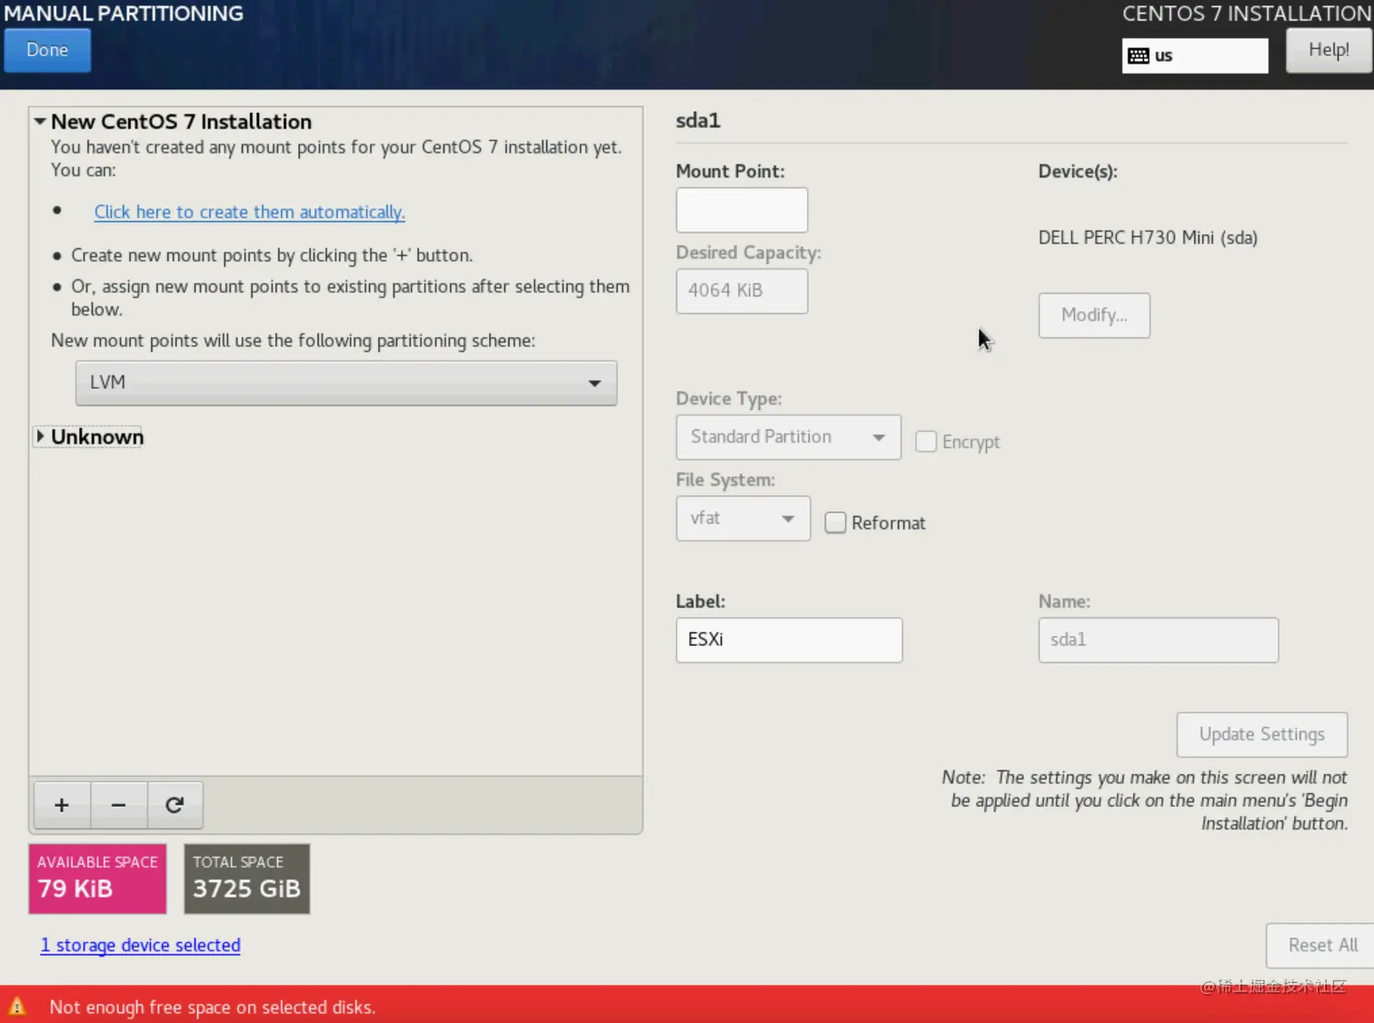1374x1023 pixels.
Task: Collapse the New CentOS 7 Installation section
Action: click(40, 121)
